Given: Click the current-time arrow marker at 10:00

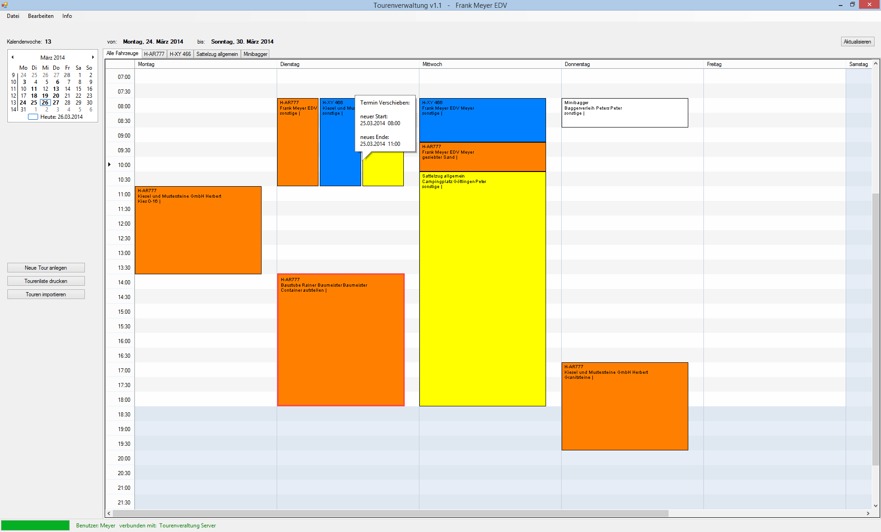Looking at the screenshot, I should point(109,165).
